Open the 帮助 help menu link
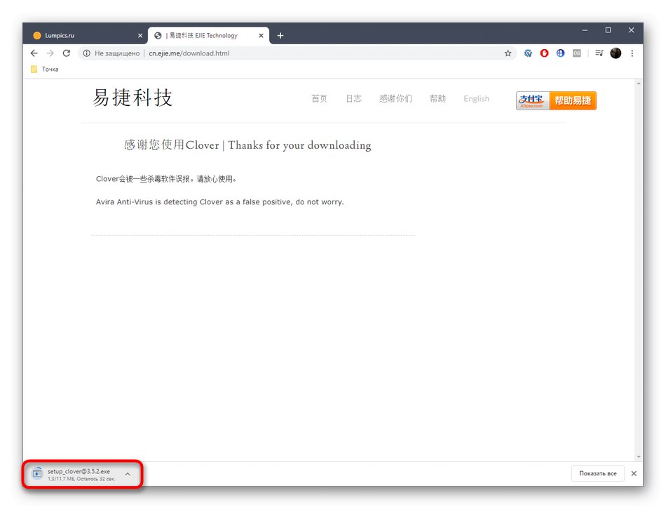Viewport: 666px width, 509px height. click(x=437, y=99)
